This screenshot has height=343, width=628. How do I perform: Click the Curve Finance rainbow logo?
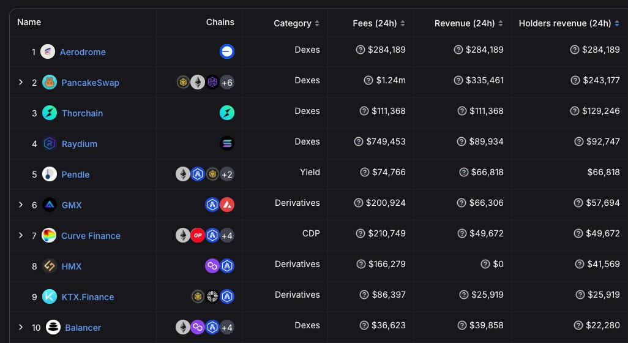tap(49, 236)
